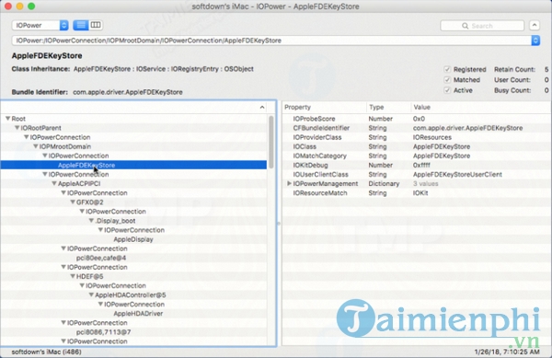This screenshot has width=552, height=358.
Task: Click the '3 values' cell
Action: point(425,183)
